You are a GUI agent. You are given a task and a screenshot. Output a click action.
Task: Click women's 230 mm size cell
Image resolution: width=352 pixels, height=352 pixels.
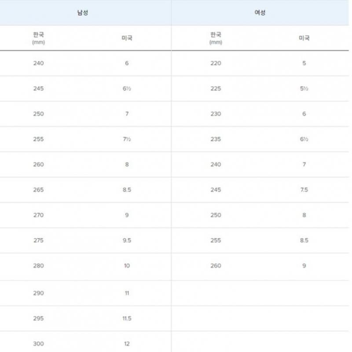click(216, 114)
